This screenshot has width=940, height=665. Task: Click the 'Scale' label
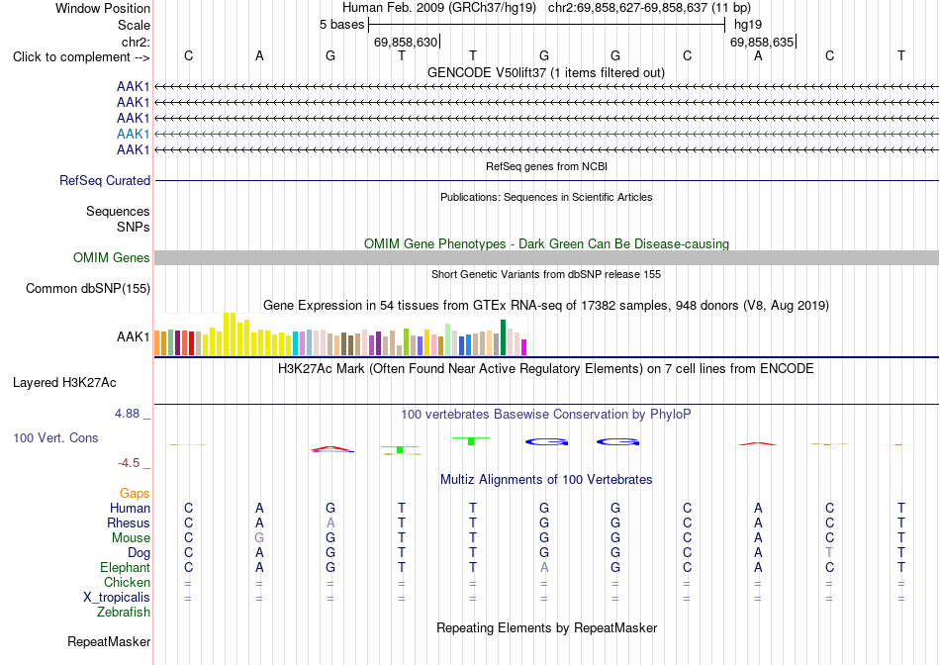click(x=134, y=25)
